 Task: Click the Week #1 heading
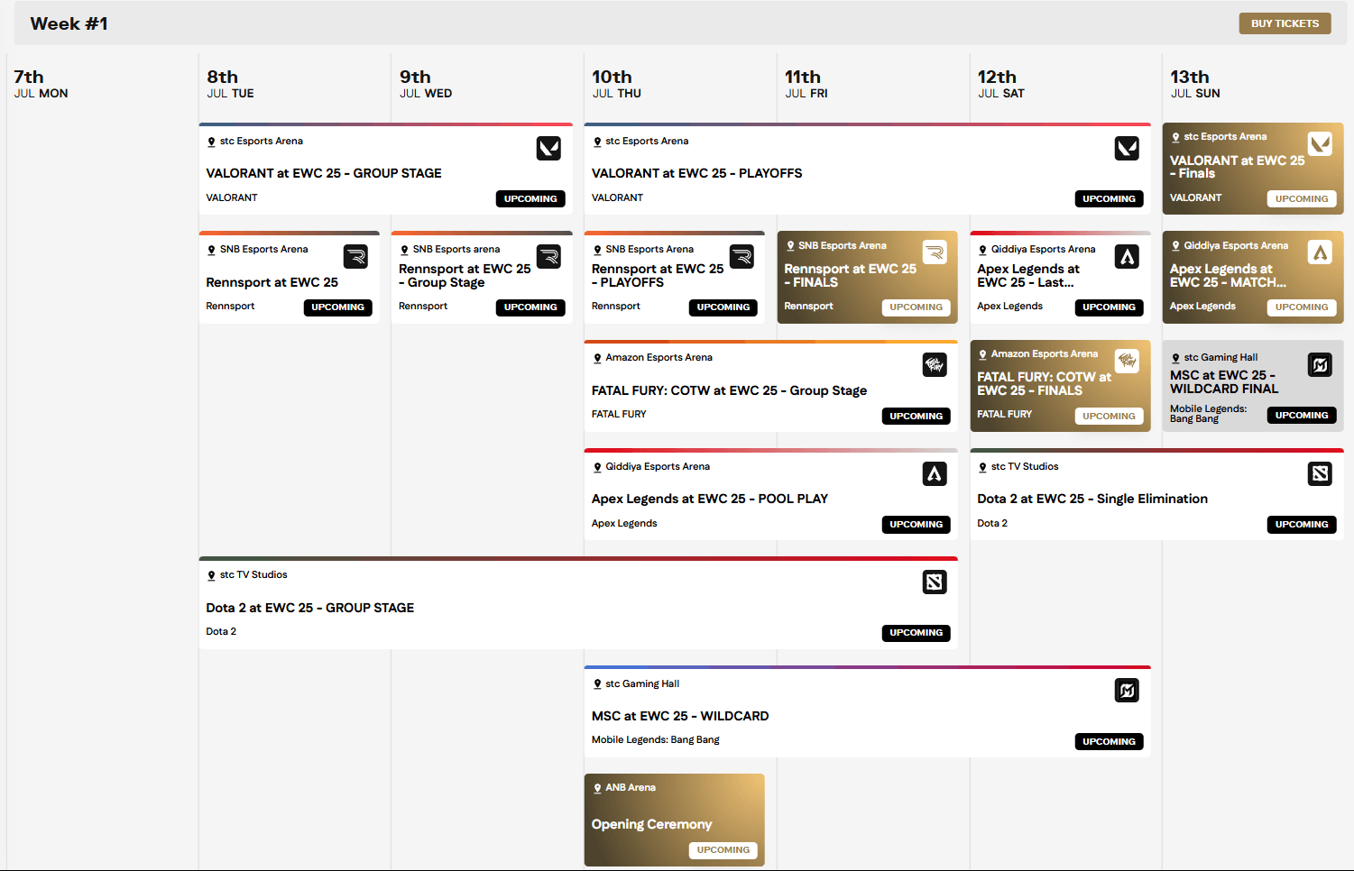69,23
